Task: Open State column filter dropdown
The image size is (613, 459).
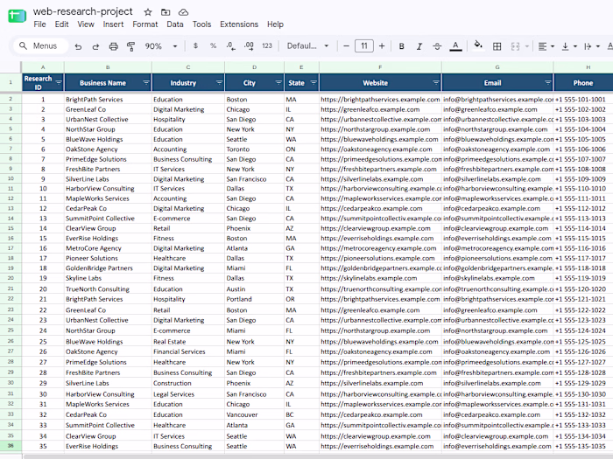Action: pyautogui.click(x=314, y=83)
